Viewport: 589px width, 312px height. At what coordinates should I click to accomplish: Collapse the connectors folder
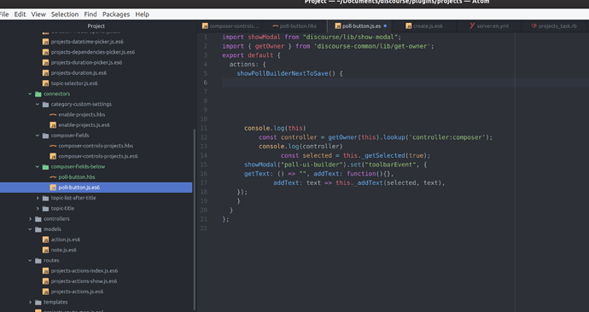click(30, 94)
